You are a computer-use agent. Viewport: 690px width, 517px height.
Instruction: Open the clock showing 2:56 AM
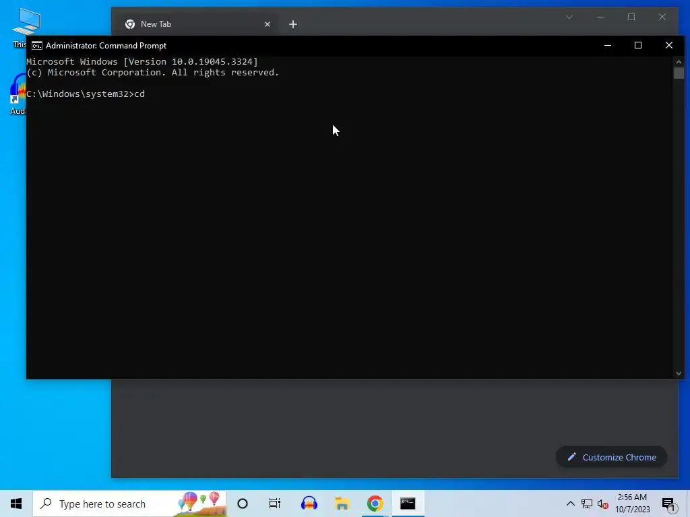[632, 504]
